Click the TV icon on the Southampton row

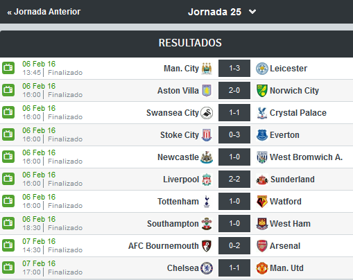click(x=8, y=223)
